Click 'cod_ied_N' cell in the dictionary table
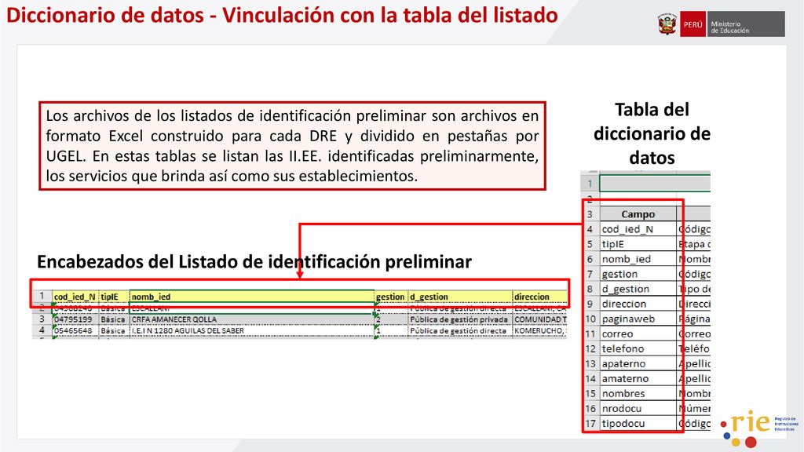 (638, 229)
